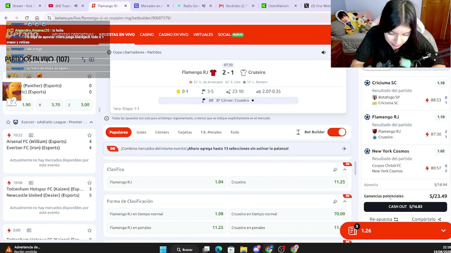Expand the match event timeline dropdown
Viewport: 451px width, 253px height.
pos(253,100)
